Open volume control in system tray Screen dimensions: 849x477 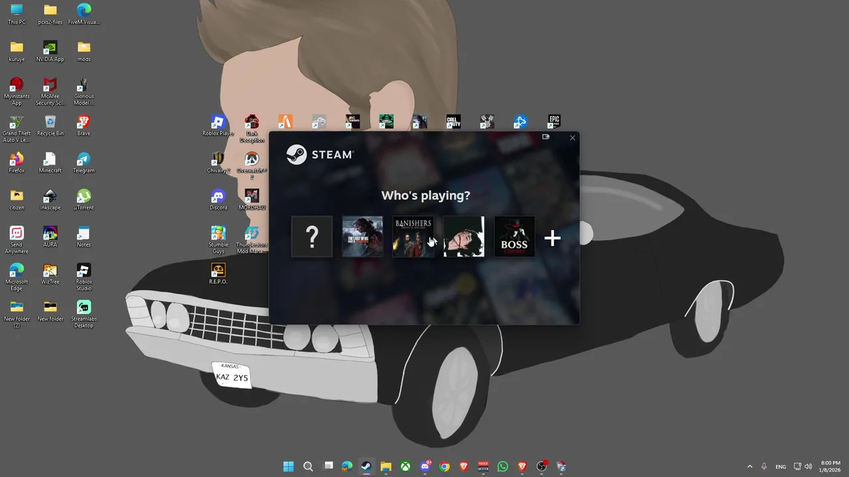click(x=809, y=466)
